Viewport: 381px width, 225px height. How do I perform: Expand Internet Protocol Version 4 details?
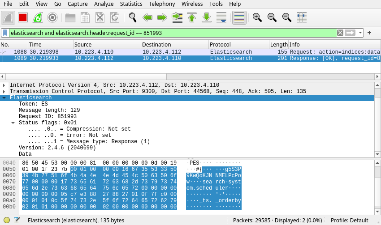[x=4, y=85]
